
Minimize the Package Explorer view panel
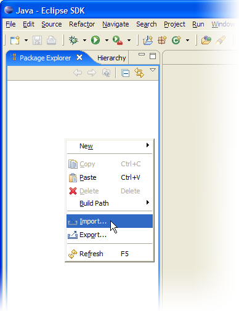point(142,54)
